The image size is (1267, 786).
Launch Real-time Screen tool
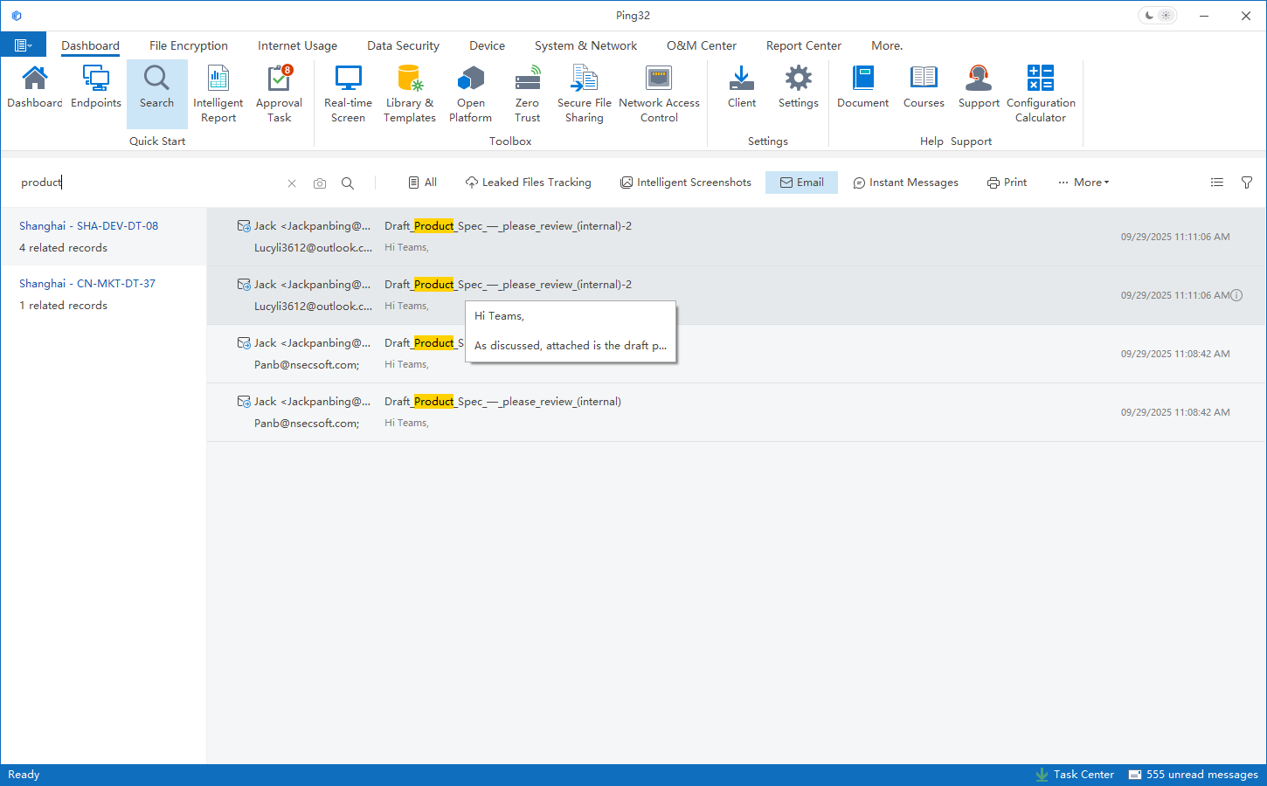pos(348,93)
